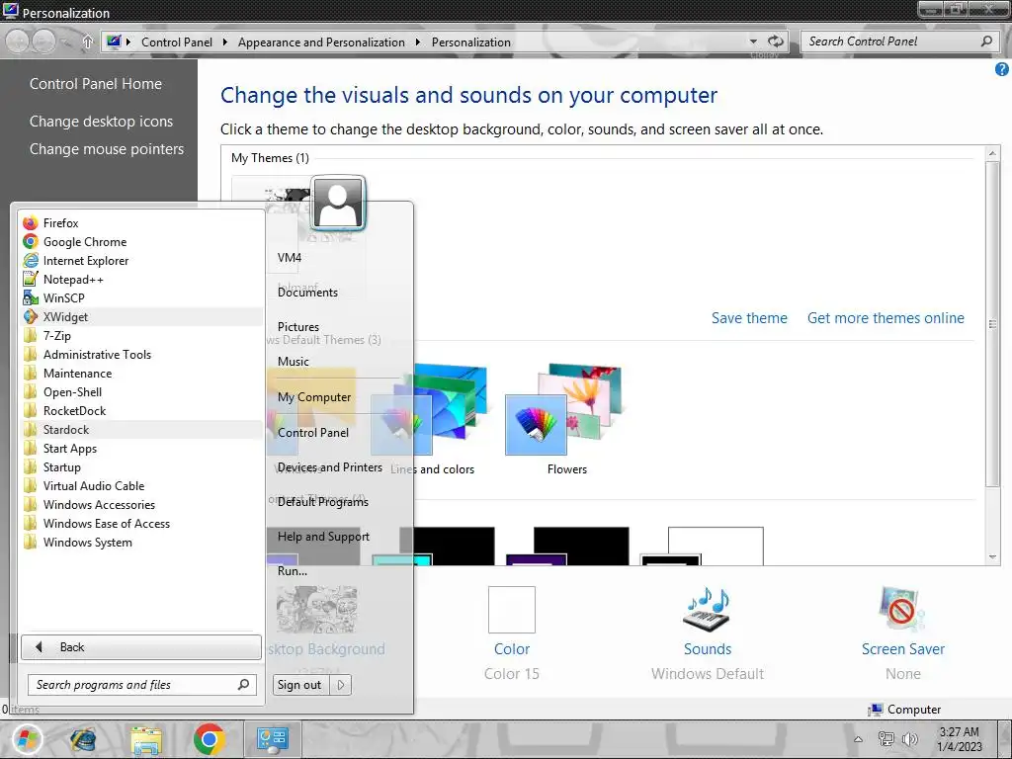This screenshot has height=759, width=1012.
Task: Show hidden tray icons arrow
Action: click(x=859, y=739)
